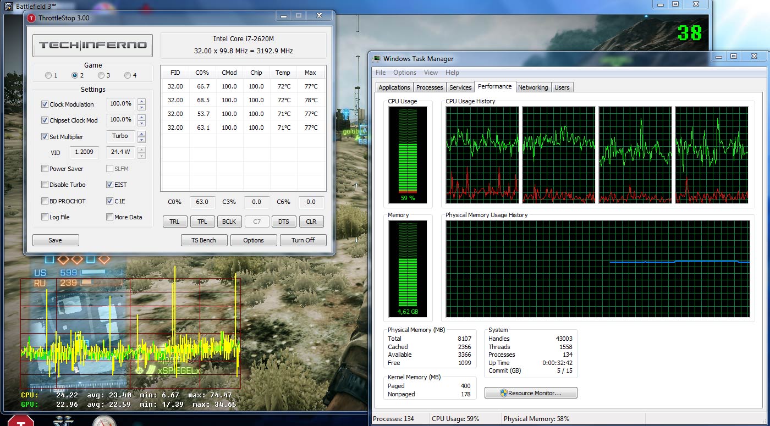Click the Max column header in ThrottleStop

coord(310,73)
